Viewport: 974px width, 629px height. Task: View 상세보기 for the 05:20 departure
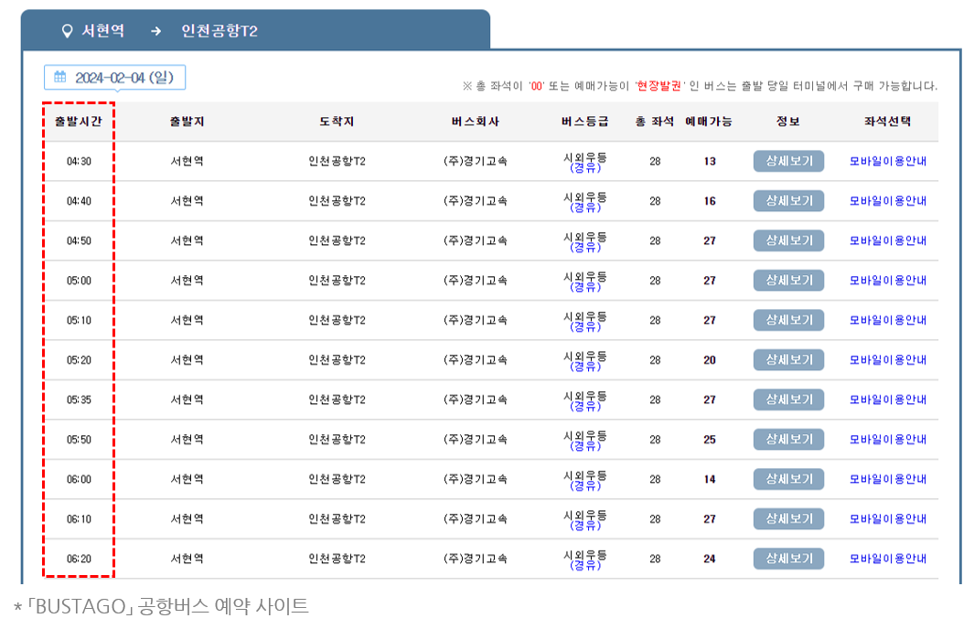788,359
